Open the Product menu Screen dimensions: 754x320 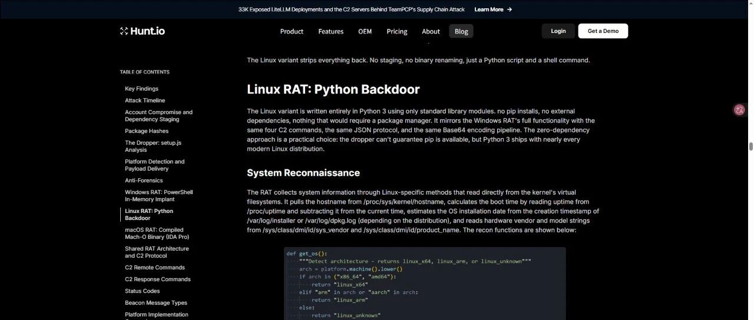tap(292, 31)
